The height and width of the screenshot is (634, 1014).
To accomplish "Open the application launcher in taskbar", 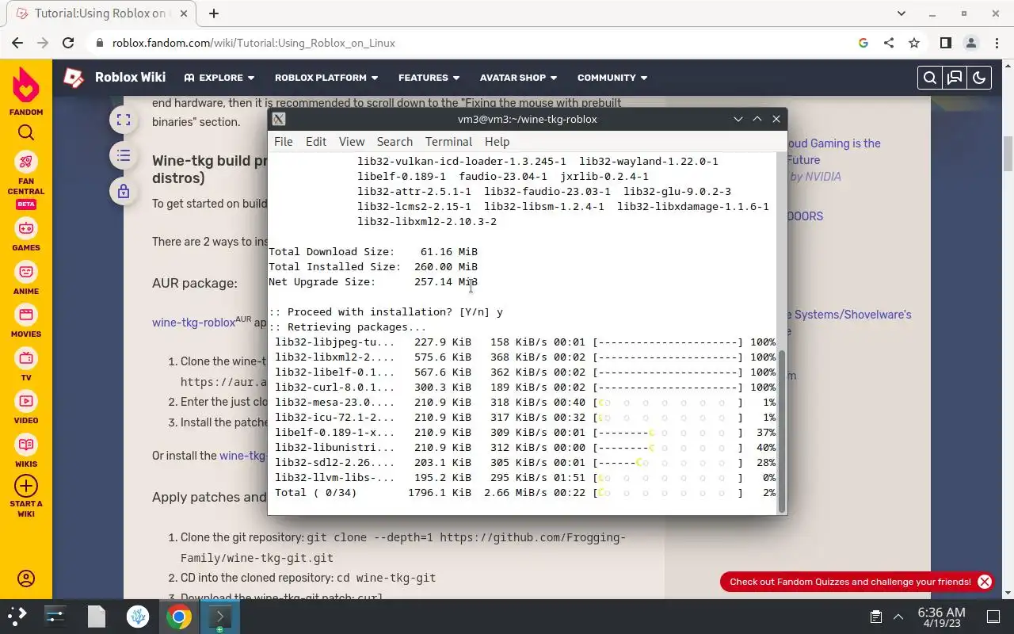I will click(x=17, y=617).
